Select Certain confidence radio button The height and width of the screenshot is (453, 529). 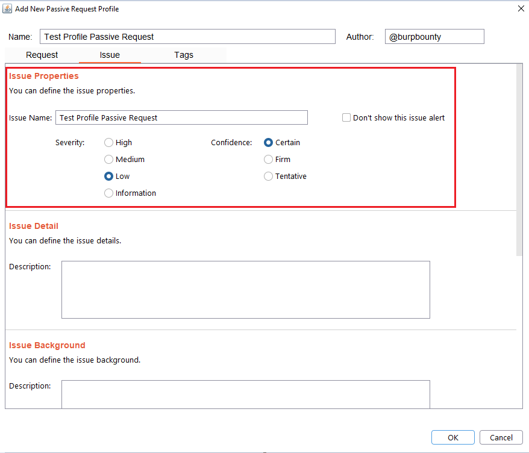click(269, 143)
